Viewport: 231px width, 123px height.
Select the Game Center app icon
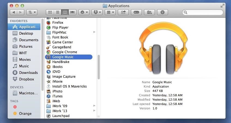(x=49, y=42)
